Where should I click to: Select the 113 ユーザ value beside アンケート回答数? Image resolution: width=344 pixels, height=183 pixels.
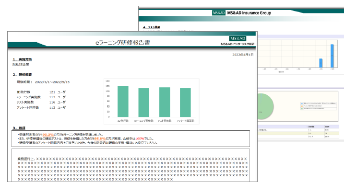pos(58,108)
